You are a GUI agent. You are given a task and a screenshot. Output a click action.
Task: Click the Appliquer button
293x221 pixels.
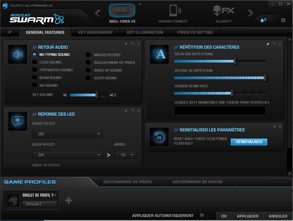tap(248, 216)
